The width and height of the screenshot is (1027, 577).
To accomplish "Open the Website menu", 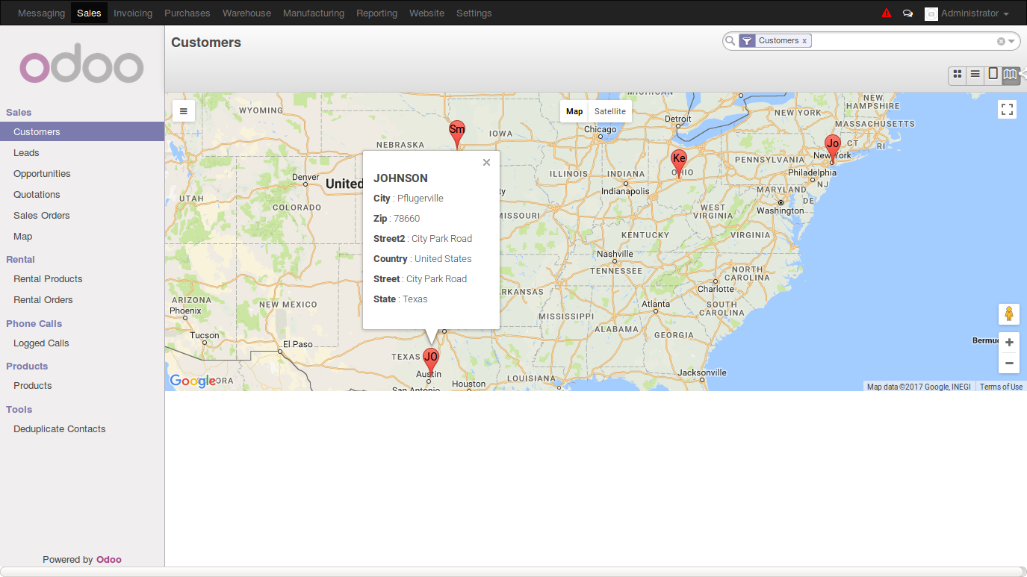I will click(426, 13).
